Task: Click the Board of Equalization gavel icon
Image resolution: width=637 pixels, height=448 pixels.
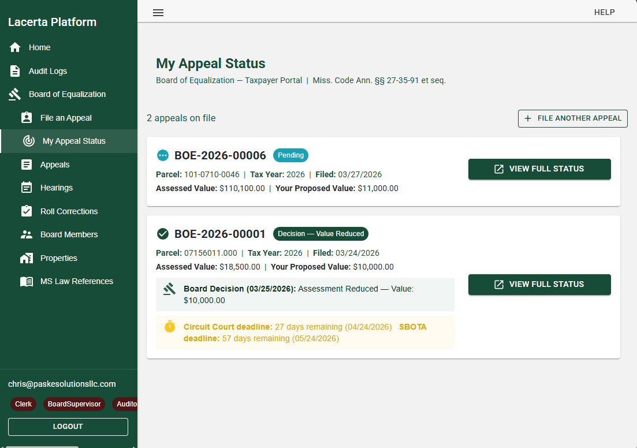Action: (16, 94)
